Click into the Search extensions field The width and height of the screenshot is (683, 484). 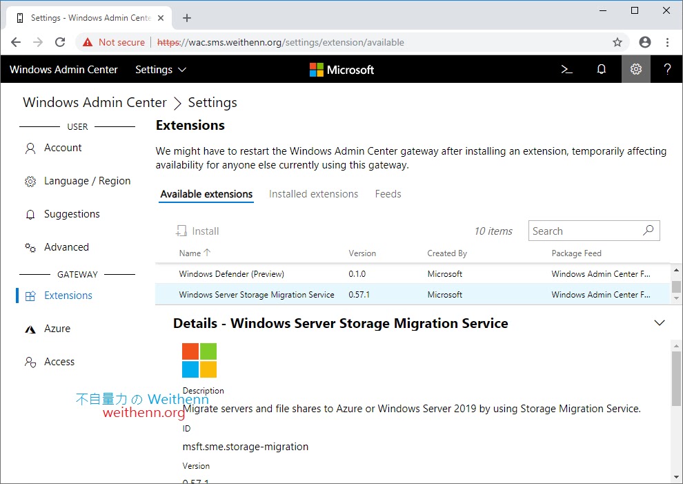point(585,231)
